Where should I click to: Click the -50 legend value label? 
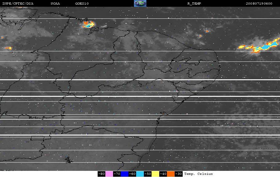[148, 174]
